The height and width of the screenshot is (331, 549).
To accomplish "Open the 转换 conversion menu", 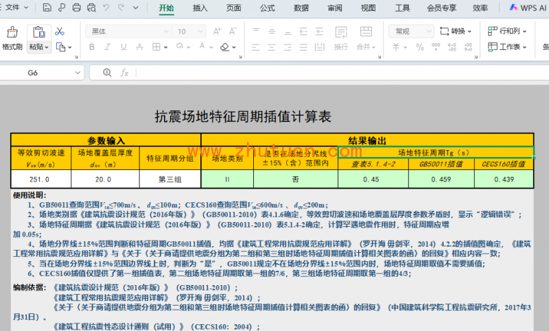I will click(x=456, y=32).
